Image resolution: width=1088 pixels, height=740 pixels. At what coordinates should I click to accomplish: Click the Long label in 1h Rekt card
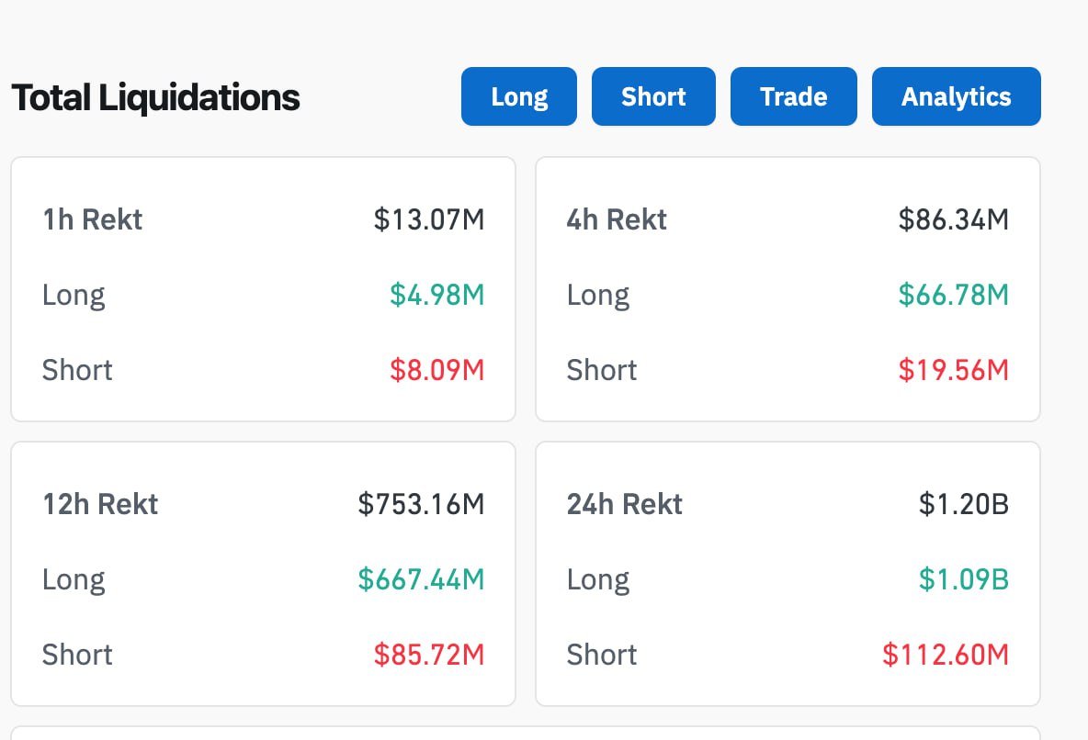pos(74,297)
